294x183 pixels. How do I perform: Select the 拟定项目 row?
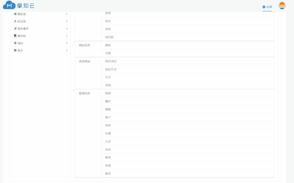[188, 61]
